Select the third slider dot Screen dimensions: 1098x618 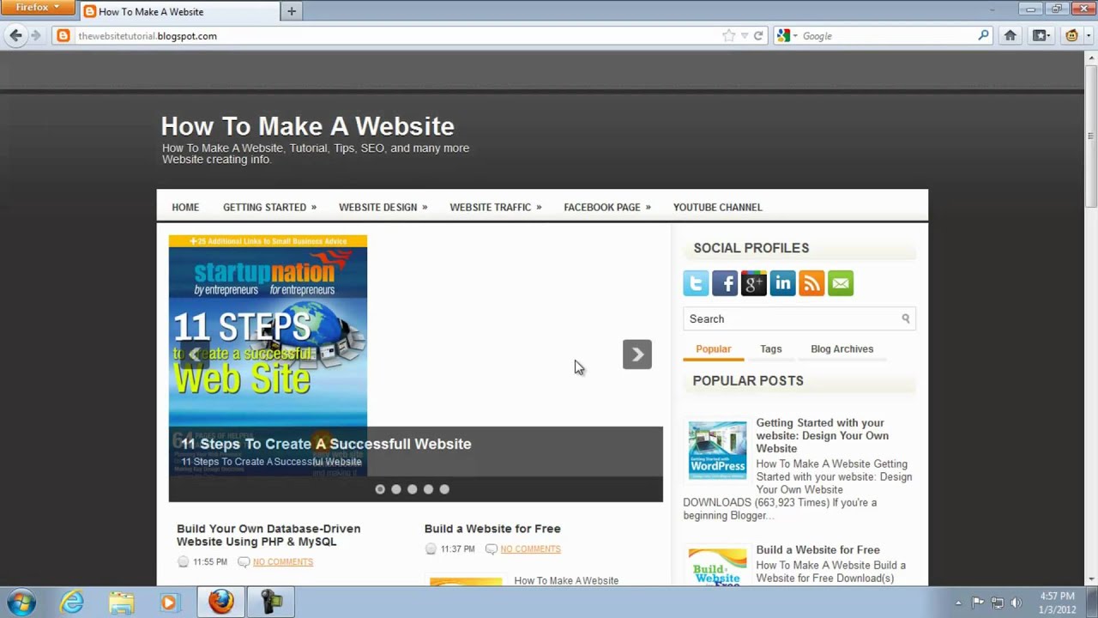413,489
